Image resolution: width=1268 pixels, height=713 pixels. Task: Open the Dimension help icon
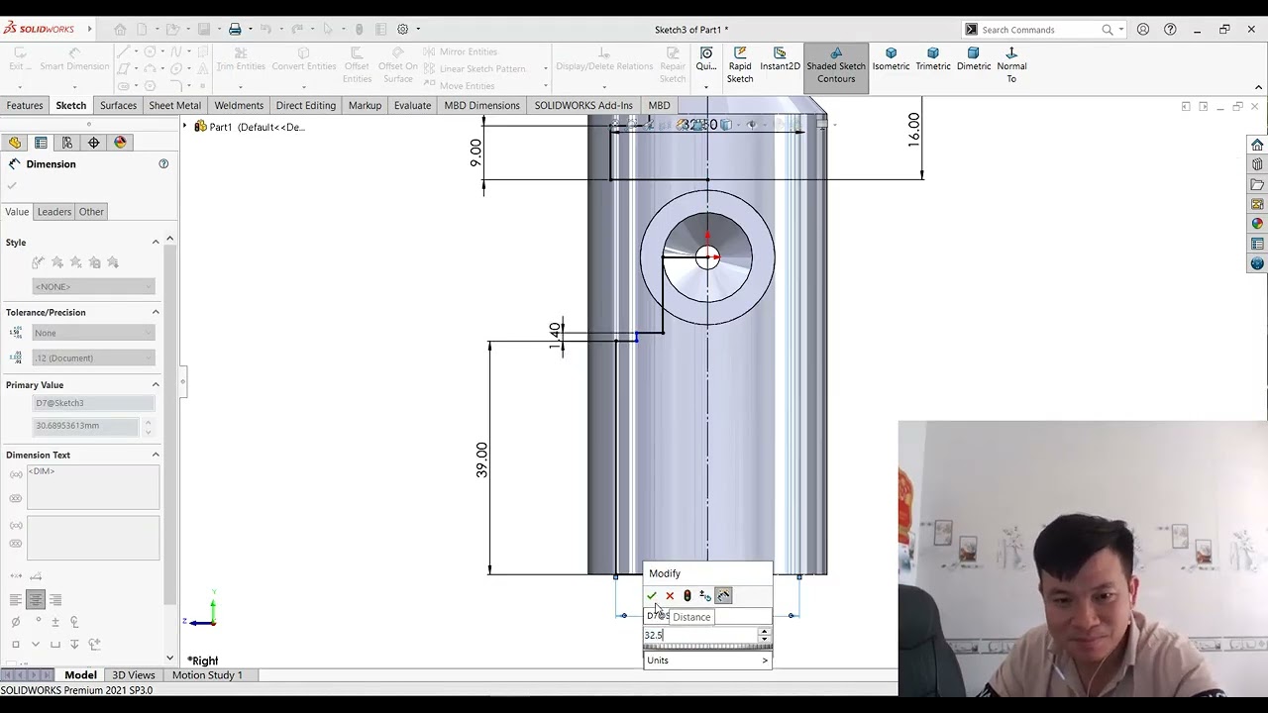pos(163,164)
